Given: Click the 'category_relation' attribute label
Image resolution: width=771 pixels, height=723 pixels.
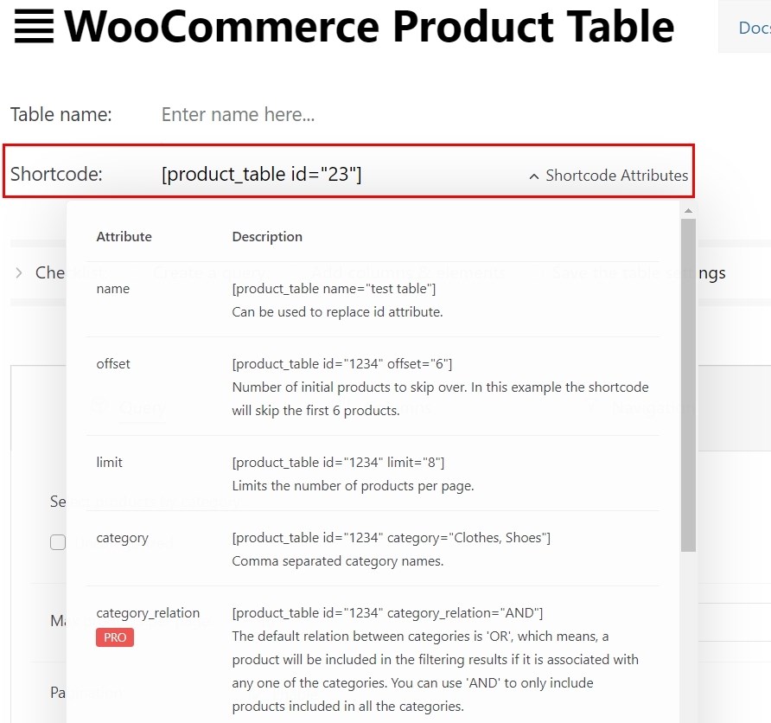Looking at the screenshot, I should pos(148,613).
